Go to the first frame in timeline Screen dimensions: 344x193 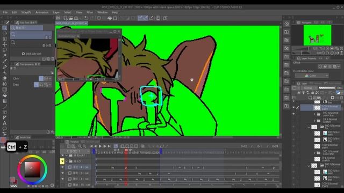91,146
